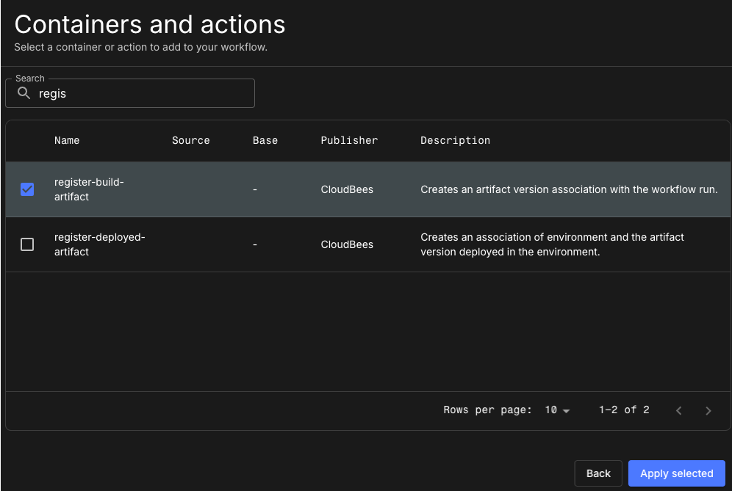The image size is (732, 491).
Task: Click the Source column header
Action: (190, 140)
